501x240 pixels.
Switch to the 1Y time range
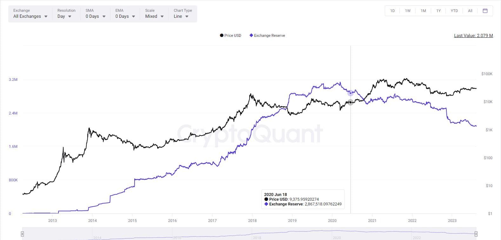tap(438, 10)
